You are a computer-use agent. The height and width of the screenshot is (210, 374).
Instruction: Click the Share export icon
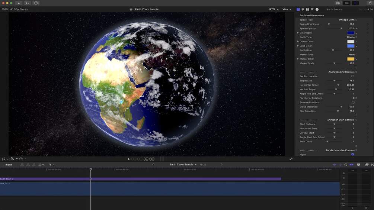(x=370, y=3)
